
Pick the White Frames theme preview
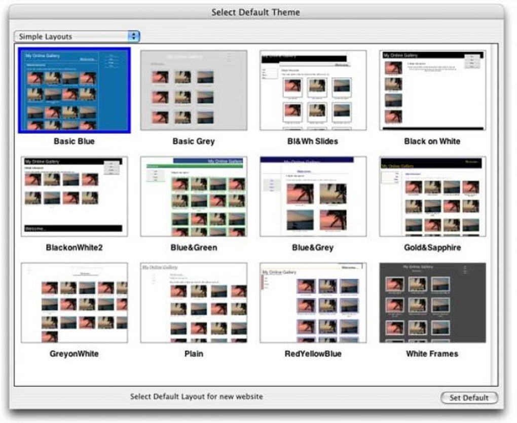[433, 302]
